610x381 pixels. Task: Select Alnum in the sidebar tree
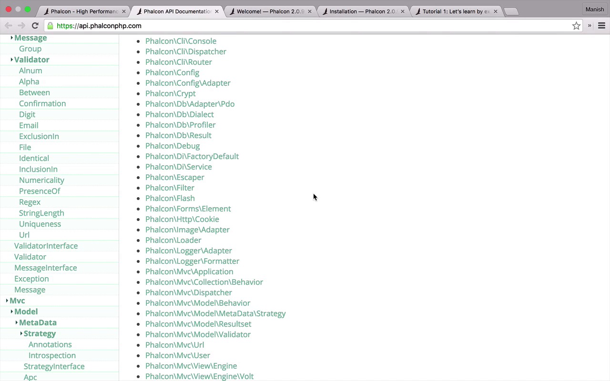[30, 70]
